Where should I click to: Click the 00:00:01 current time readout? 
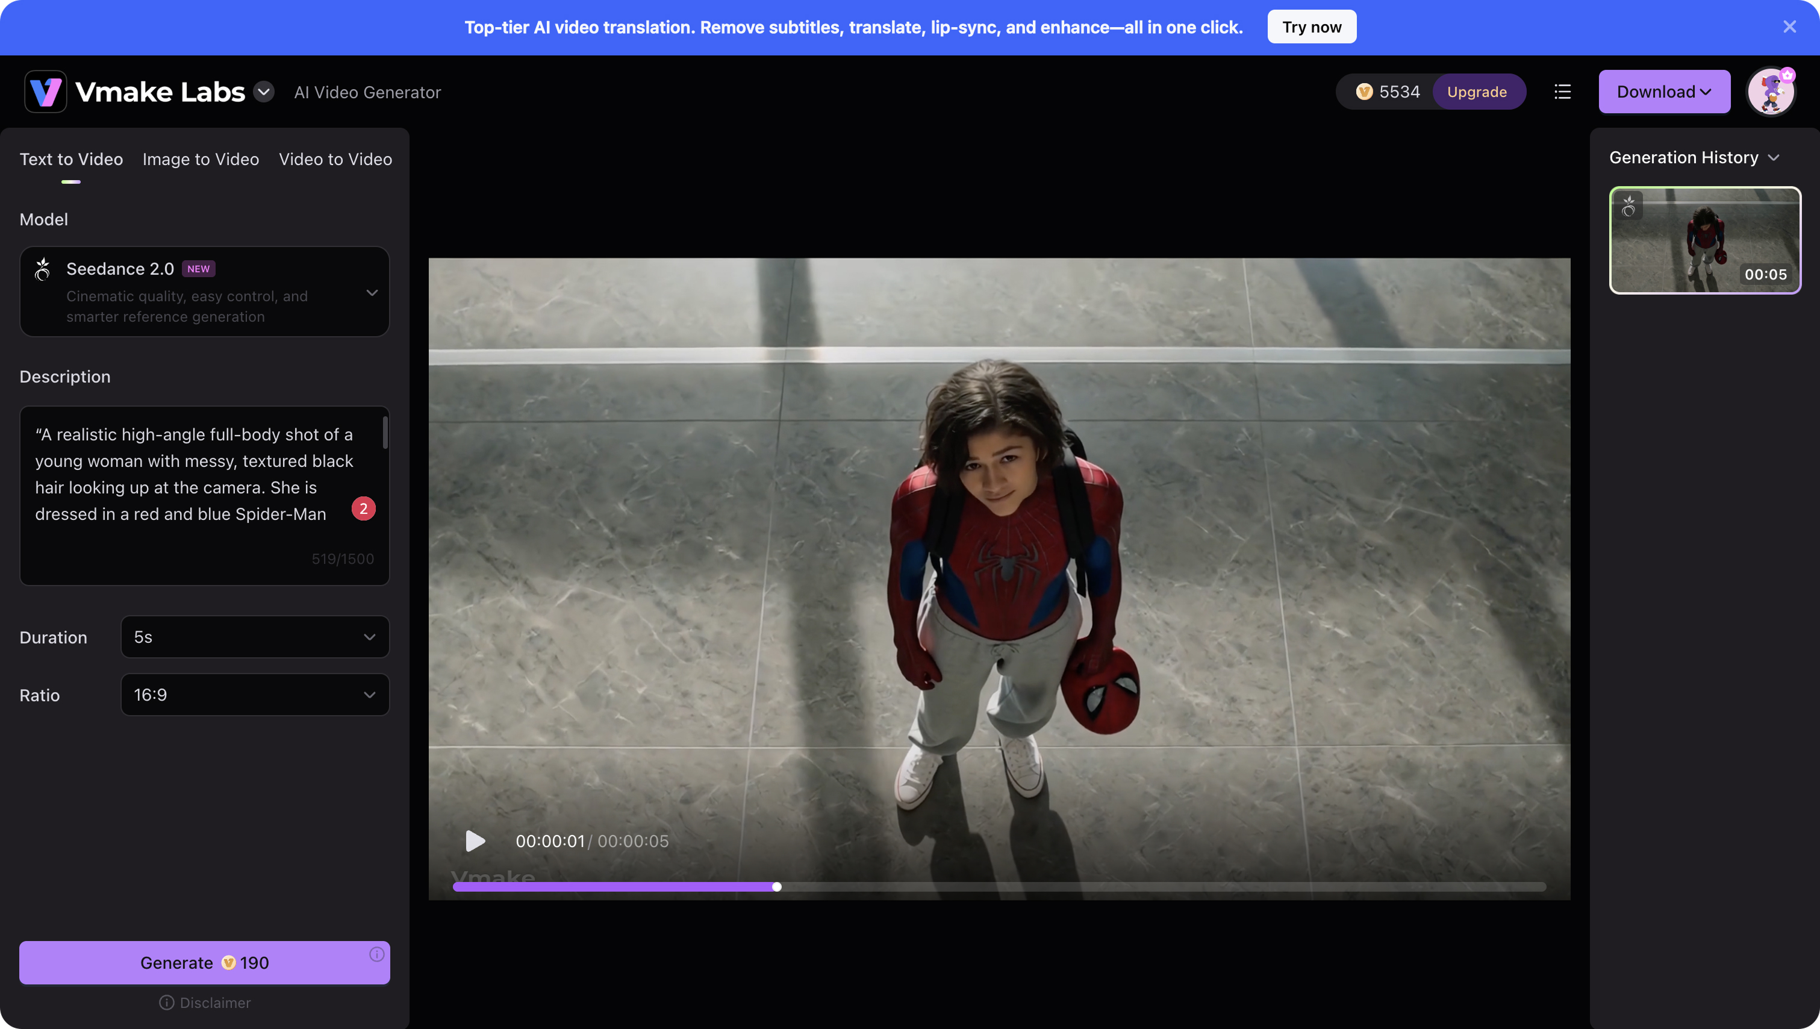pyautogui.click(x=550, y=842)
